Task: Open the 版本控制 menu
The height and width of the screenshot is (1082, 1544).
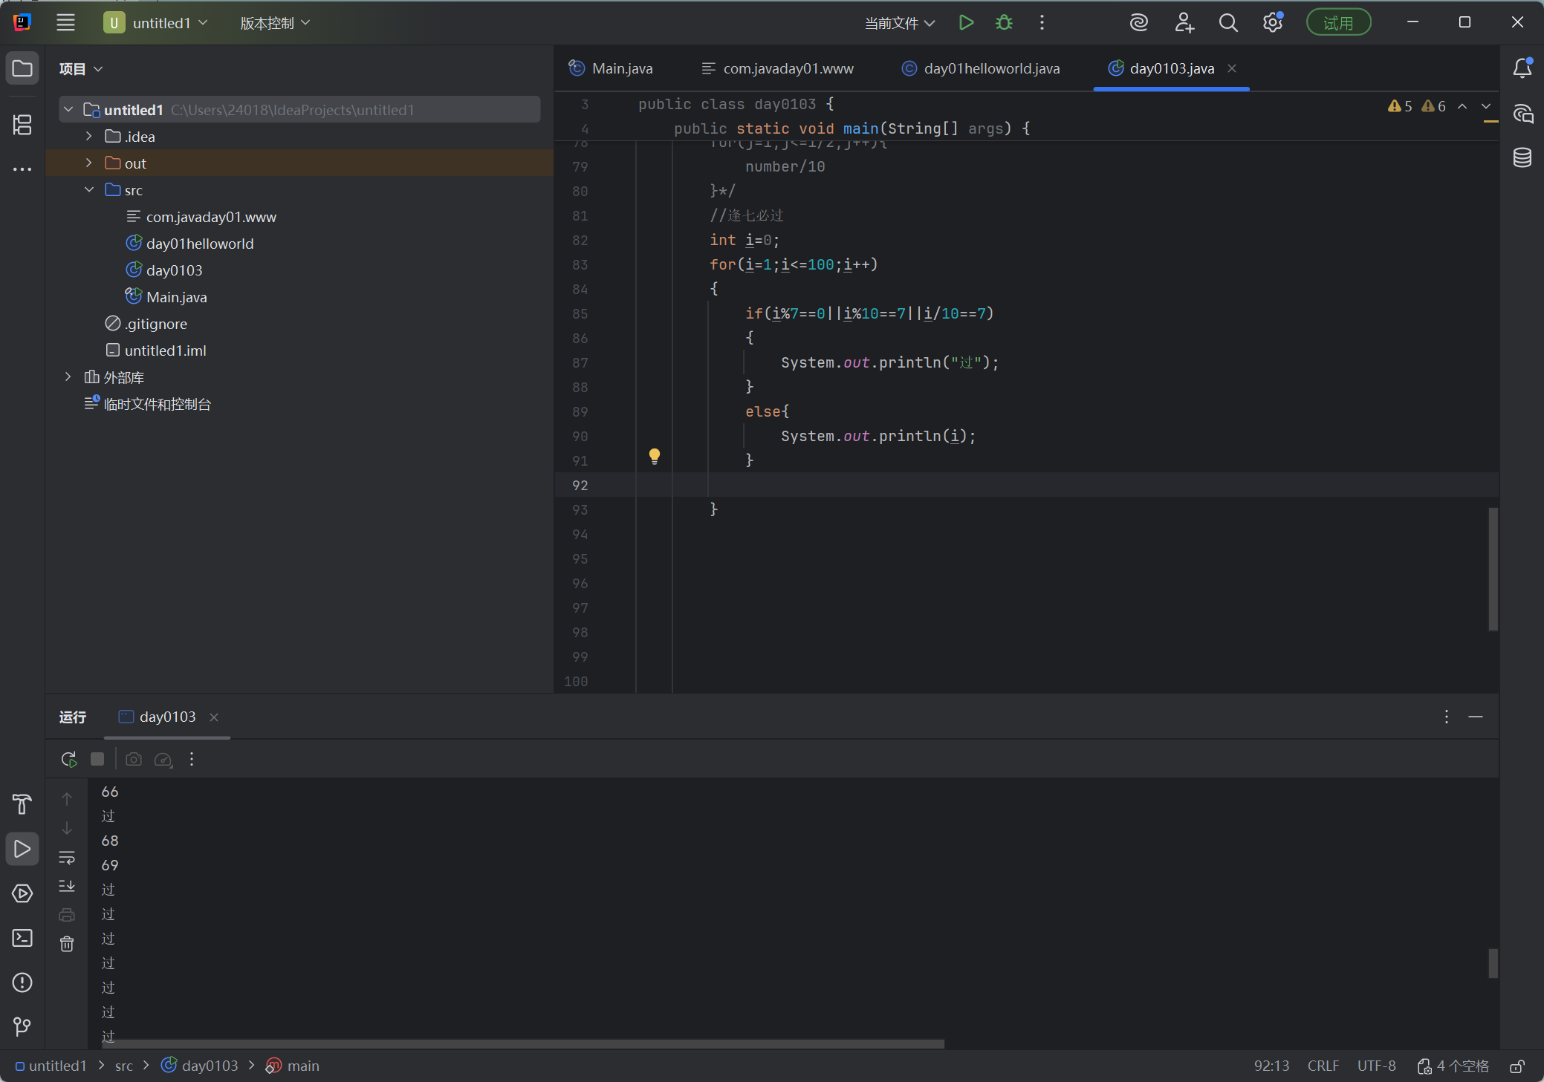Action: click(x=275, y=23)
